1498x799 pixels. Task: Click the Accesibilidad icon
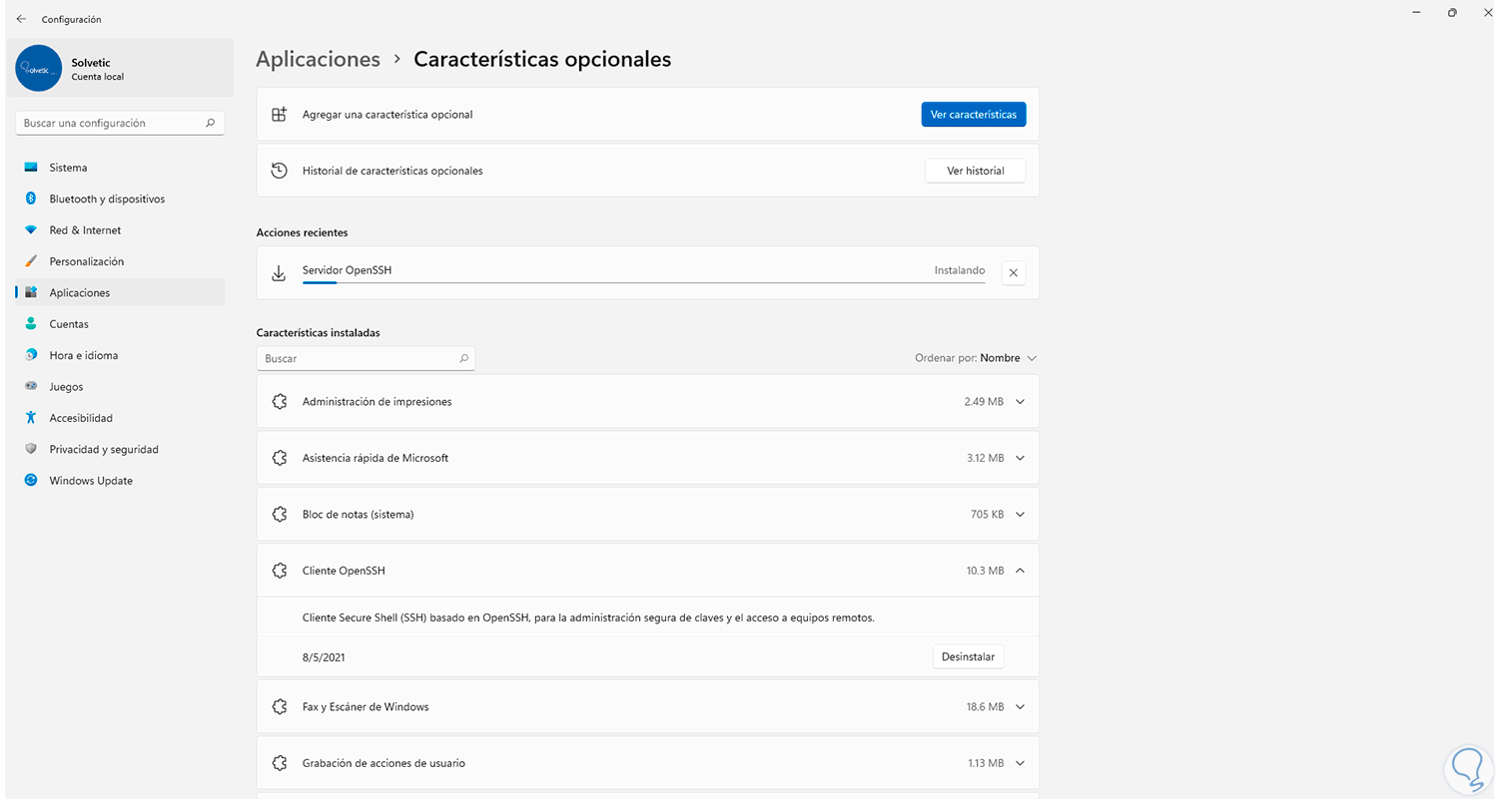pos(31,418)
